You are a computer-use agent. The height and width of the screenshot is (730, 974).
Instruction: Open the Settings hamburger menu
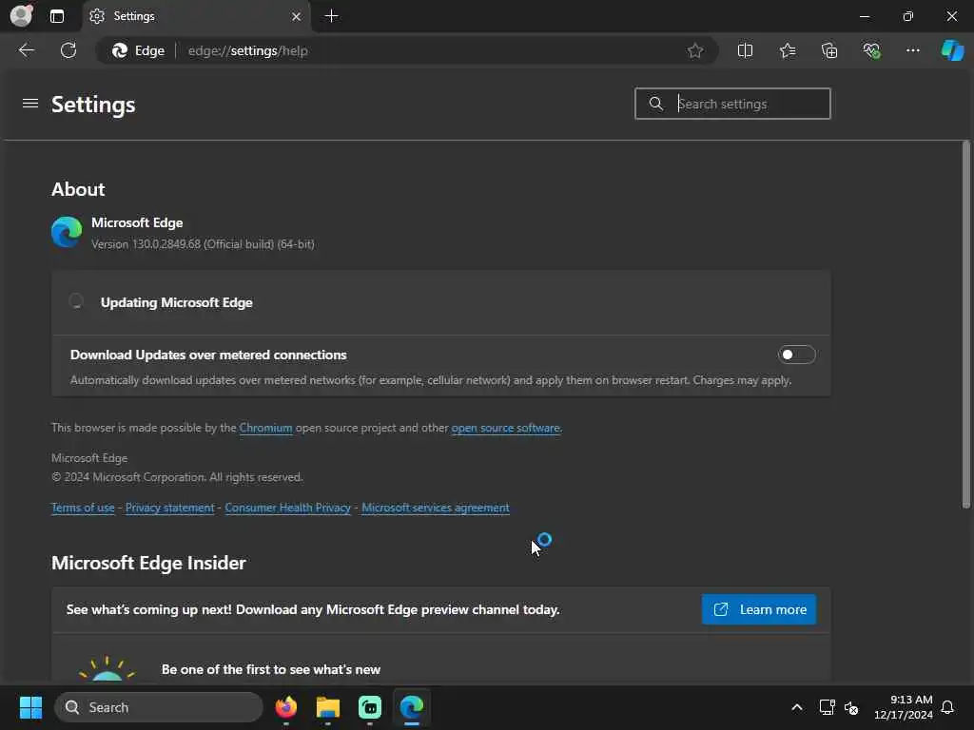[x=30, y=103]
